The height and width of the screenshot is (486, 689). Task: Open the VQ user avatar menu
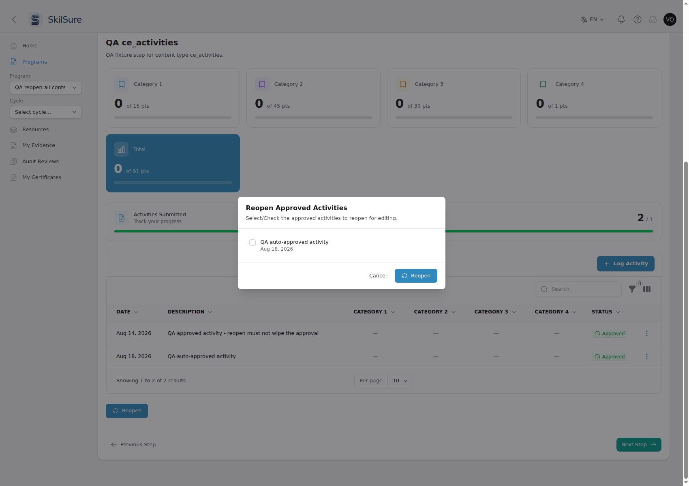point(670,19)
